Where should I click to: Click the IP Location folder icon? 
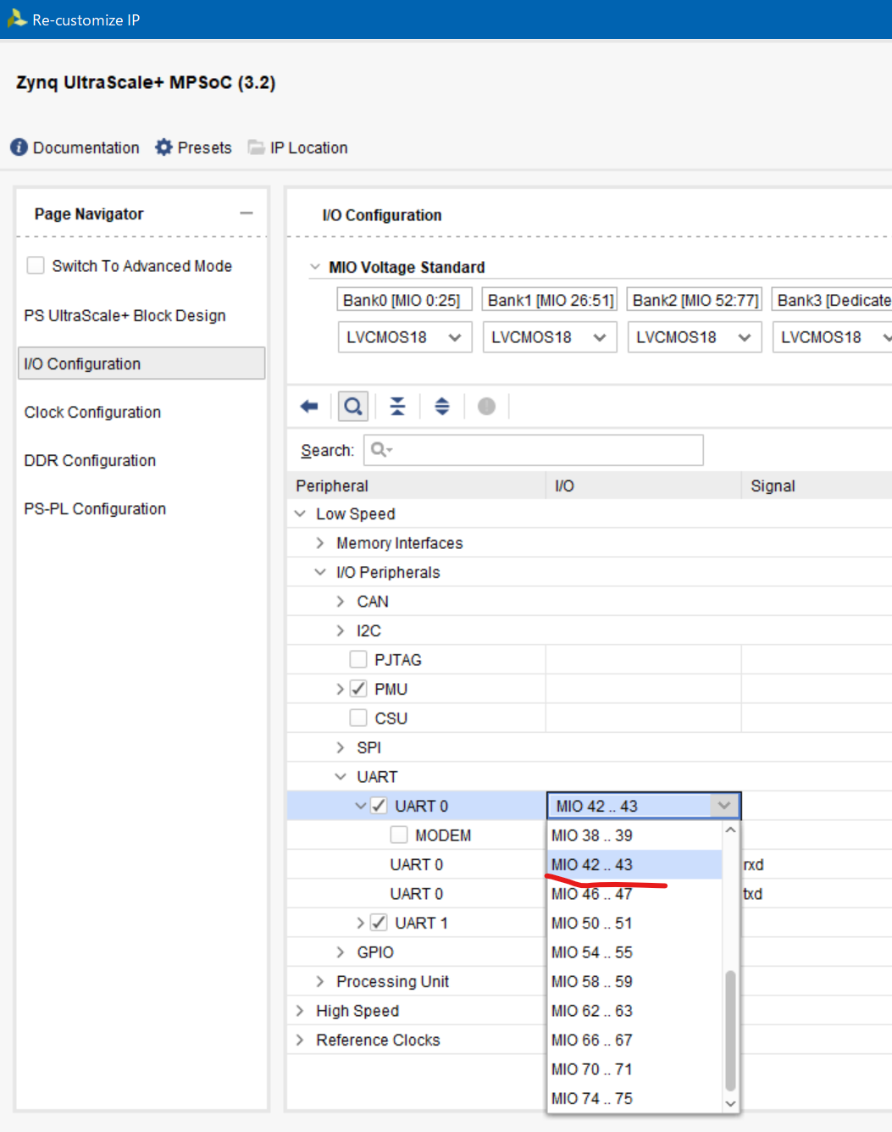coord(256,147)
